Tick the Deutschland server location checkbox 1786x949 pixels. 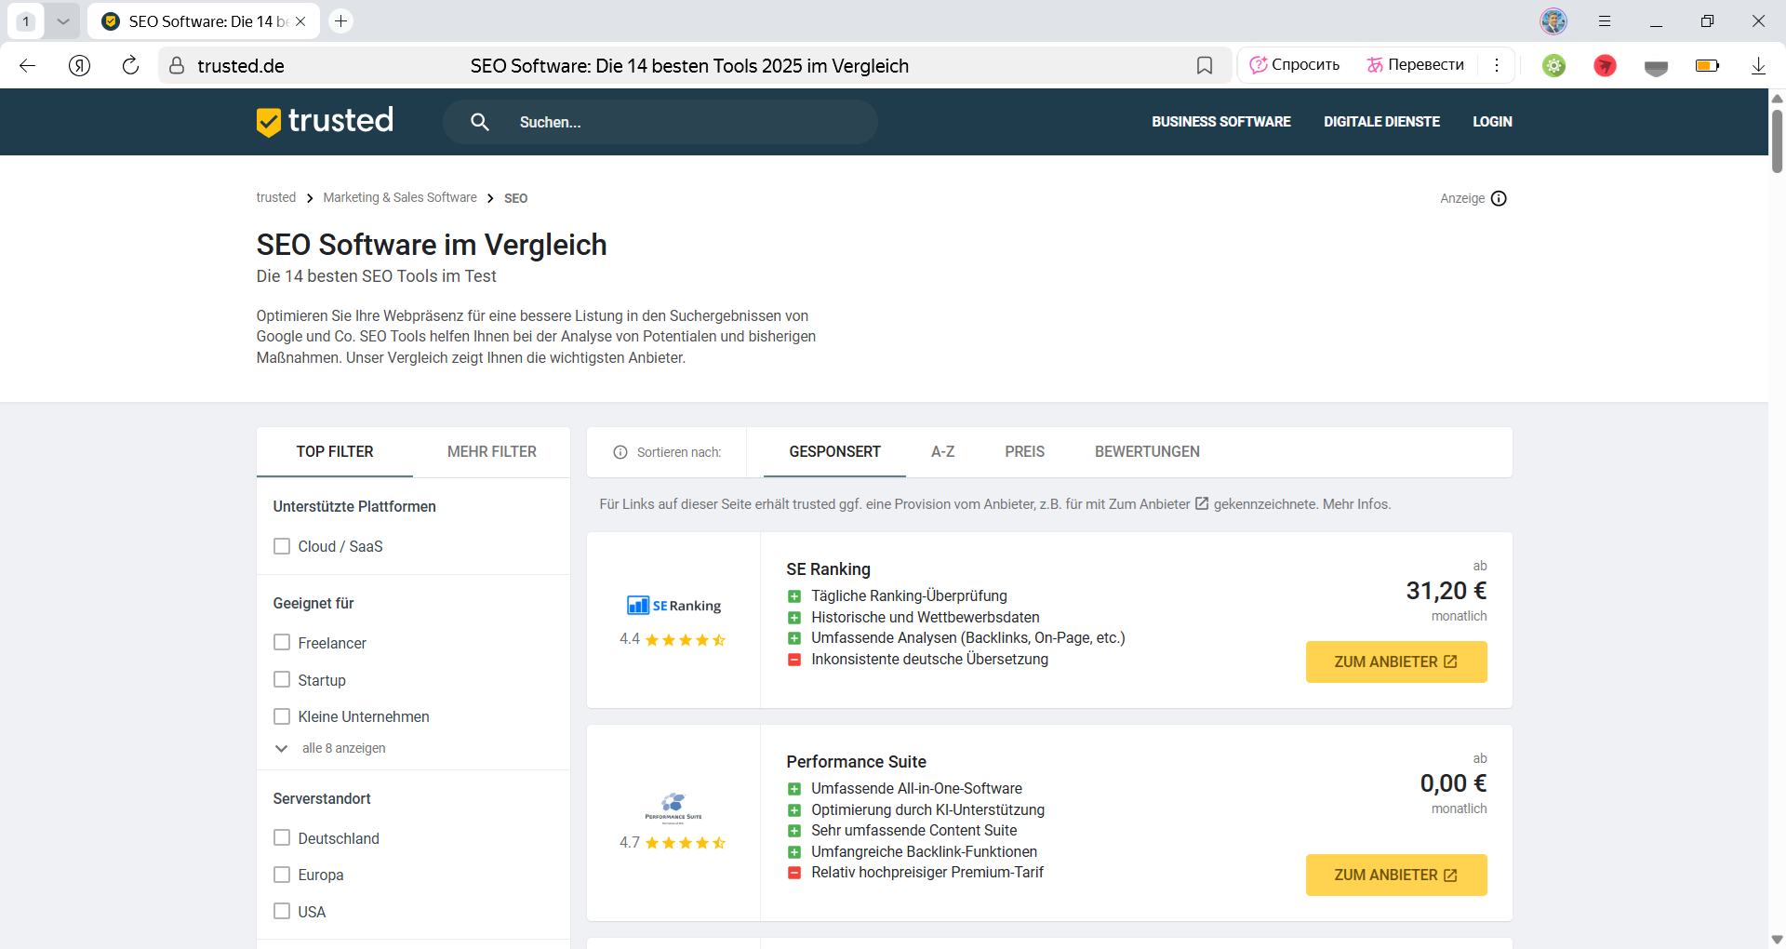tap(282, 838)
